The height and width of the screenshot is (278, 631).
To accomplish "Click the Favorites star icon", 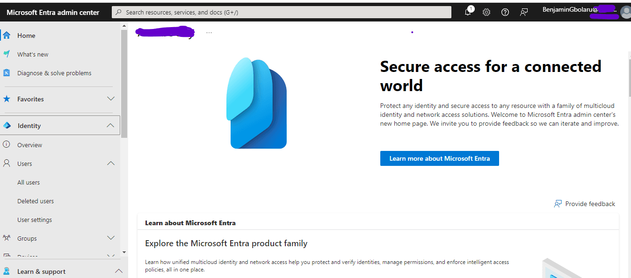I will click(x=7, y=99).
